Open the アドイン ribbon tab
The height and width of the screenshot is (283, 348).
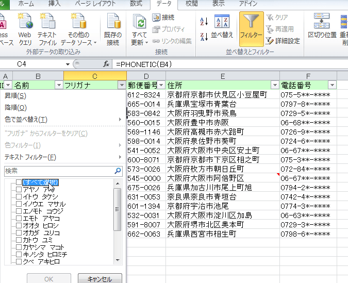[248, 4]
